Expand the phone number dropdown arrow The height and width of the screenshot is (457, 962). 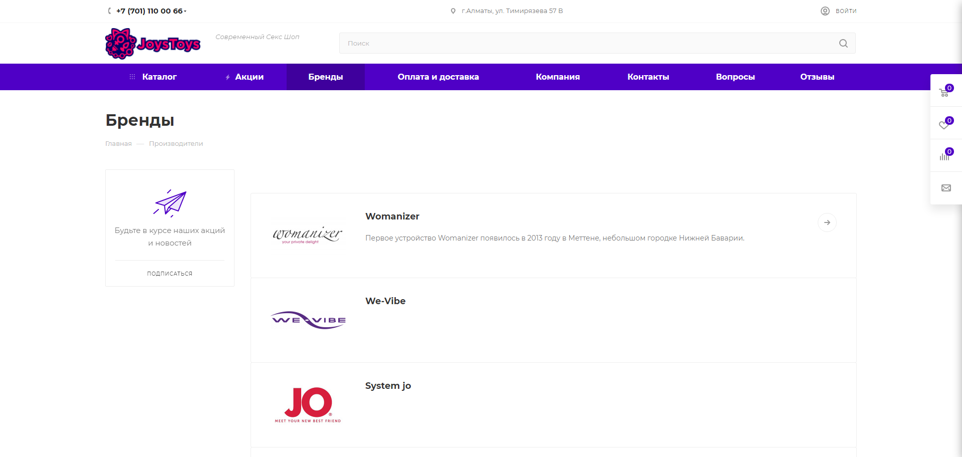click(x=185, y=11)
